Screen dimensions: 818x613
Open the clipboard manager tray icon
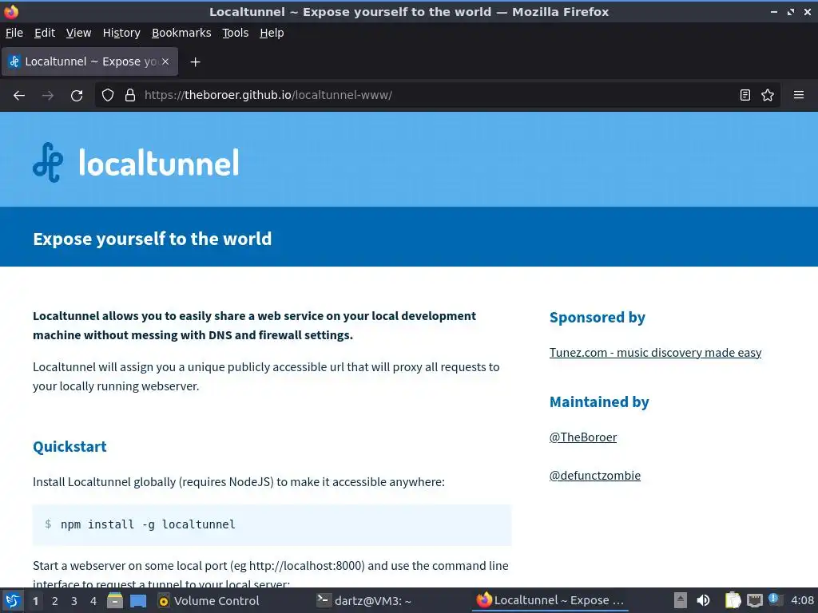tap(733, 600)
